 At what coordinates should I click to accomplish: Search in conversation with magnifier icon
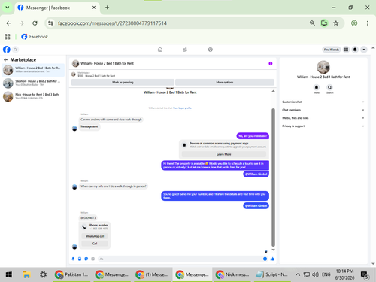coord(329,87)
